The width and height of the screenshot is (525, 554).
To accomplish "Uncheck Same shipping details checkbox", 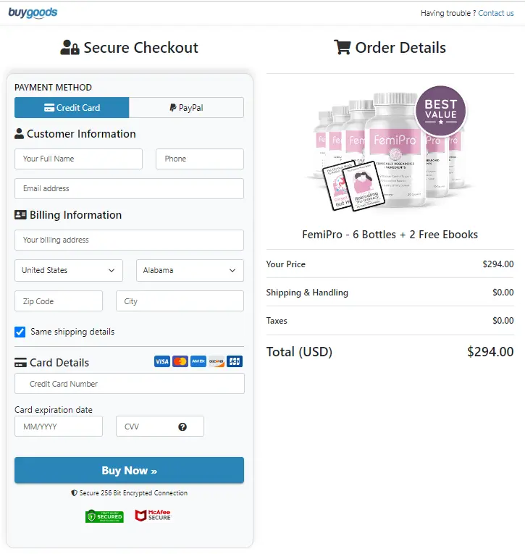I will point(20,332).
